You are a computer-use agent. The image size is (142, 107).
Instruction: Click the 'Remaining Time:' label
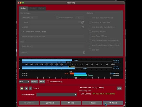[x=85, y=91]
